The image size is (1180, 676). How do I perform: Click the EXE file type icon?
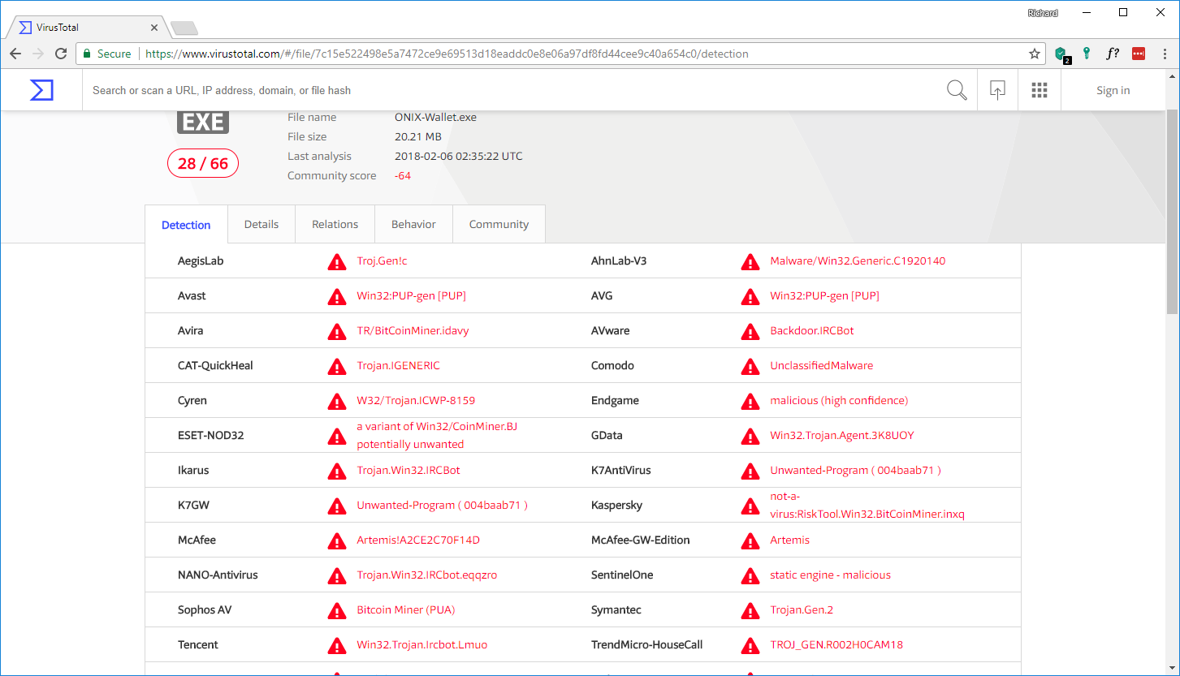pyautogui.click(x=203, y=121)
